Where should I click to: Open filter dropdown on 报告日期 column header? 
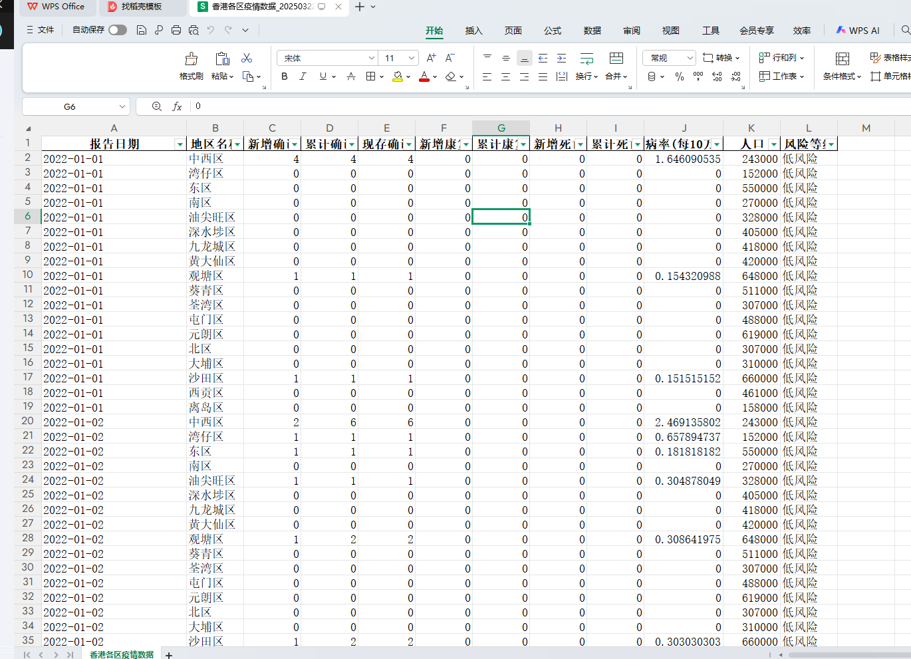(180, 144)
